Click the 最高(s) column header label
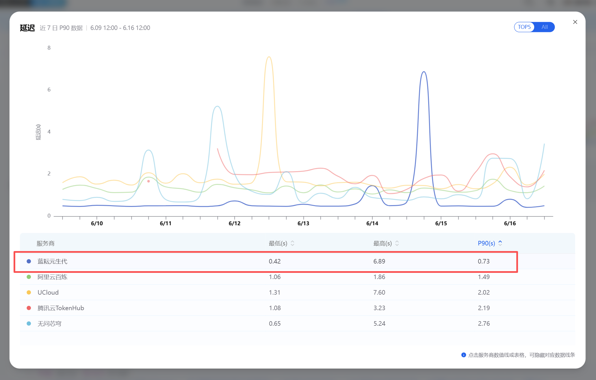Screen dimensions: 596x380 tap(382, 243)
